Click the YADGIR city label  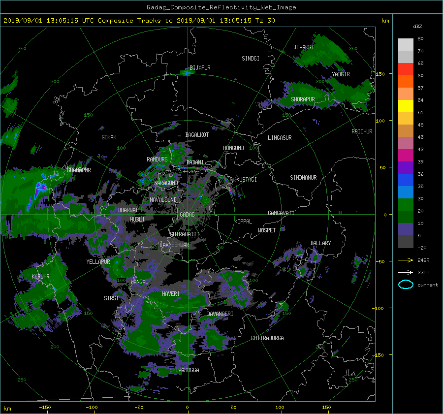tap(341, 74)
